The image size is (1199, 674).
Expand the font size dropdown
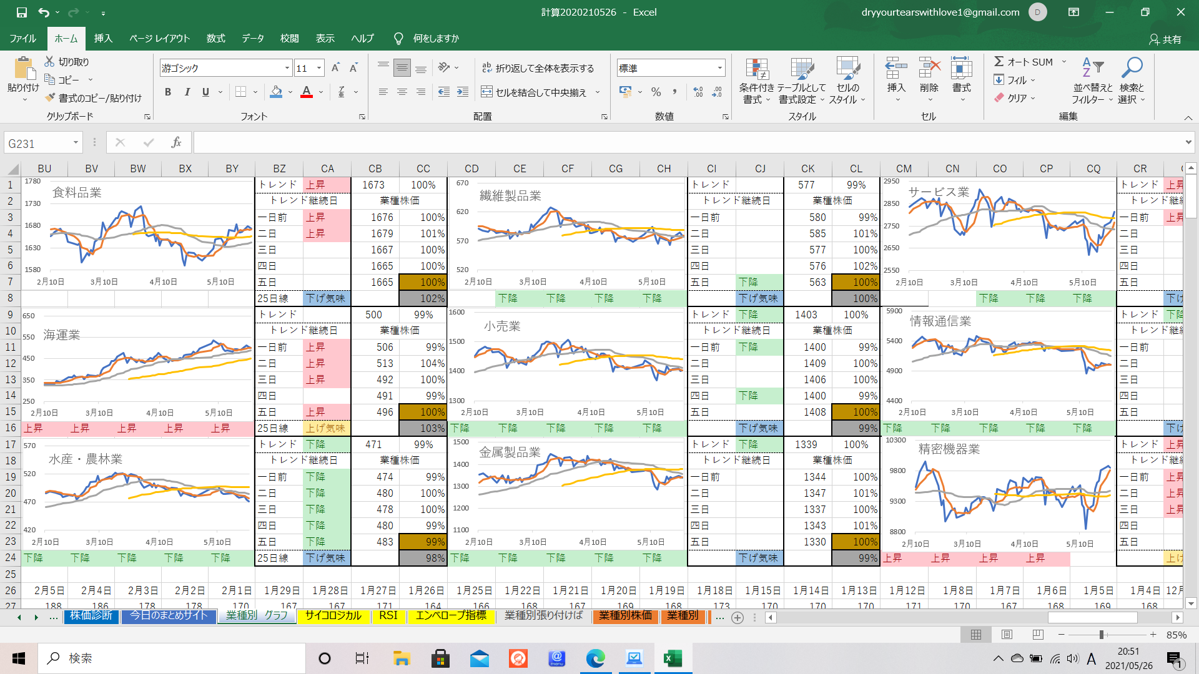319,68
